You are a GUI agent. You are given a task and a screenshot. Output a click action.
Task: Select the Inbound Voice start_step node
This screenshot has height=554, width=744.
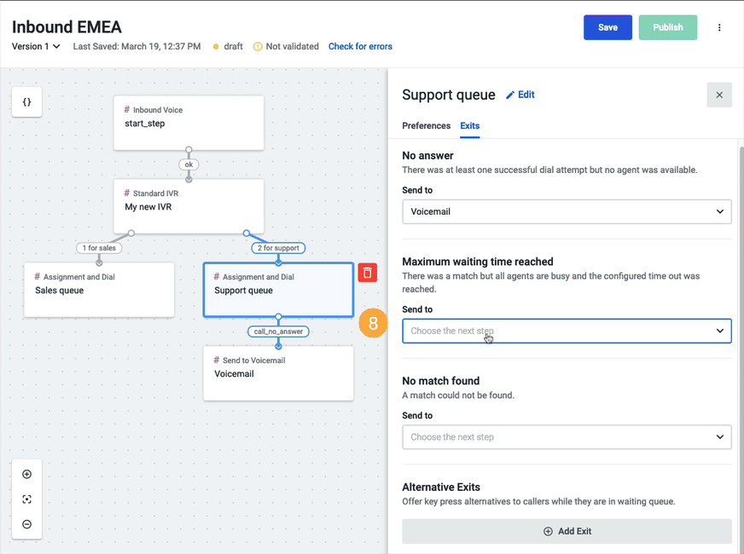pos(189,123)
